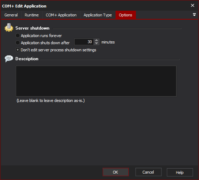Open the Runtime tab
199x180 pixels.
click(x=32, y=15)
